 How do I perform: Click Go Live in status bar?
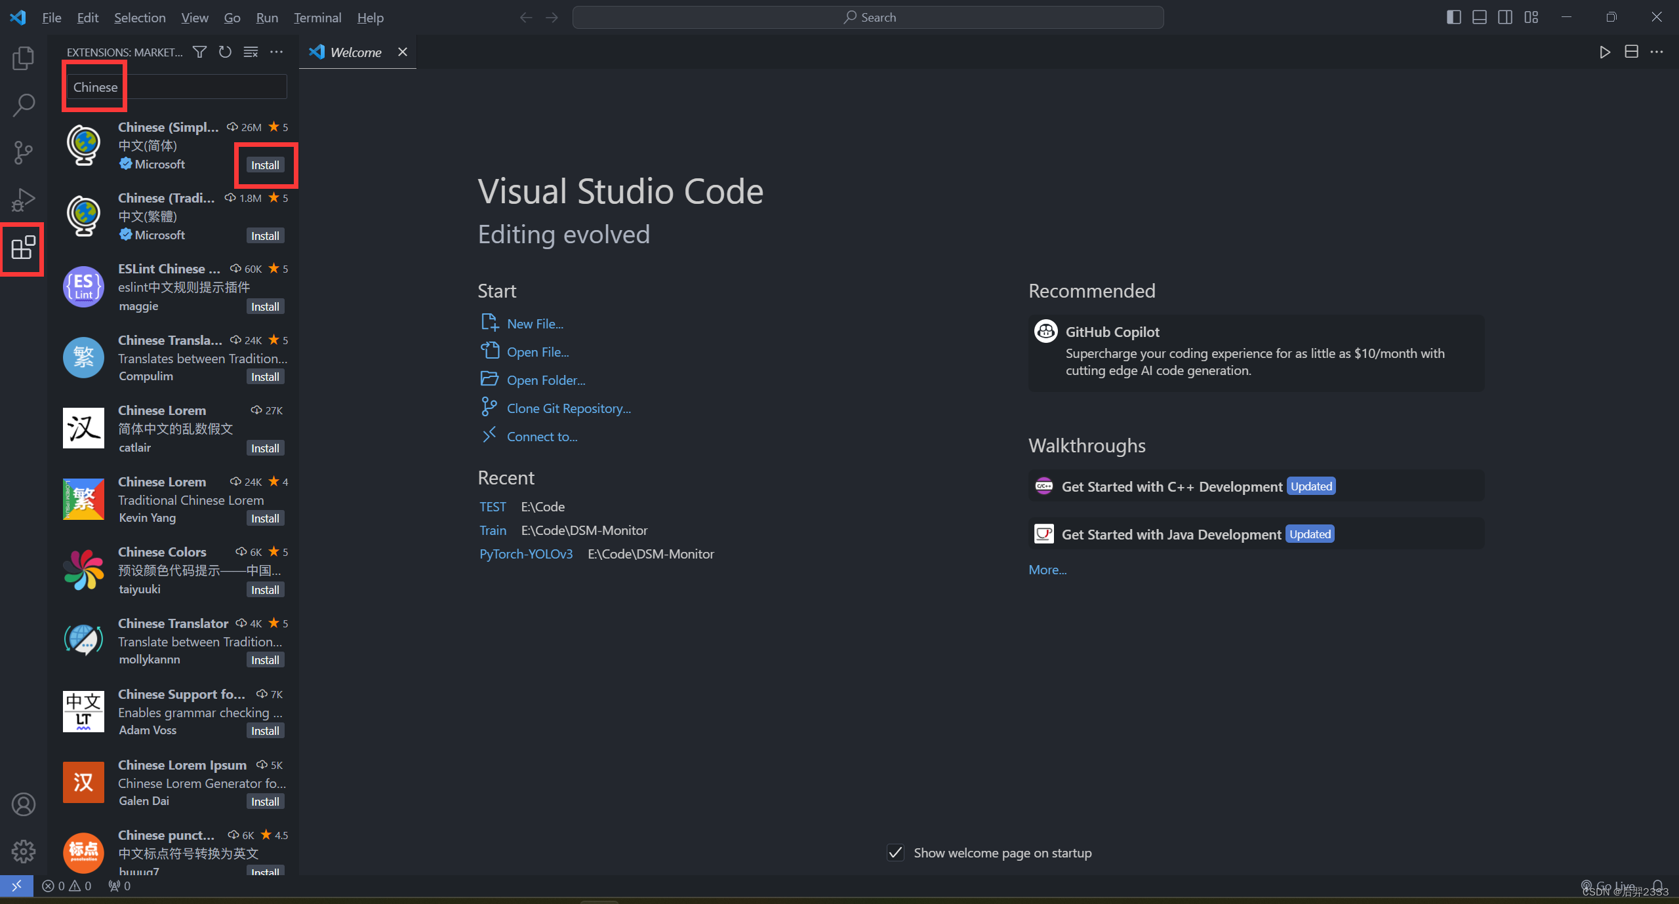tap(1608, 886)
